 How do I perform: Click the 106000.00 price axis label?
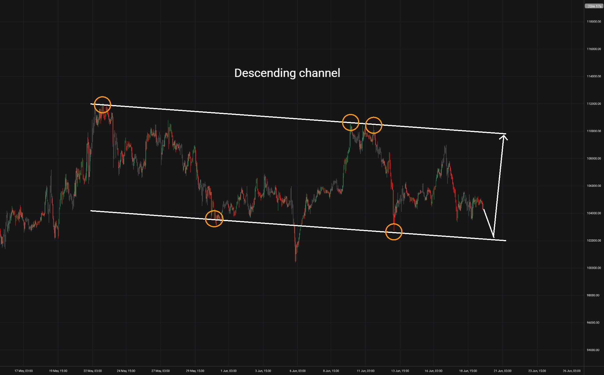tap(594, 186)
